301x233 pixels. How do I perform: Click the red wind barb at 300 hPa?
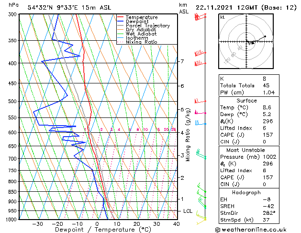[x=200, y=16]
